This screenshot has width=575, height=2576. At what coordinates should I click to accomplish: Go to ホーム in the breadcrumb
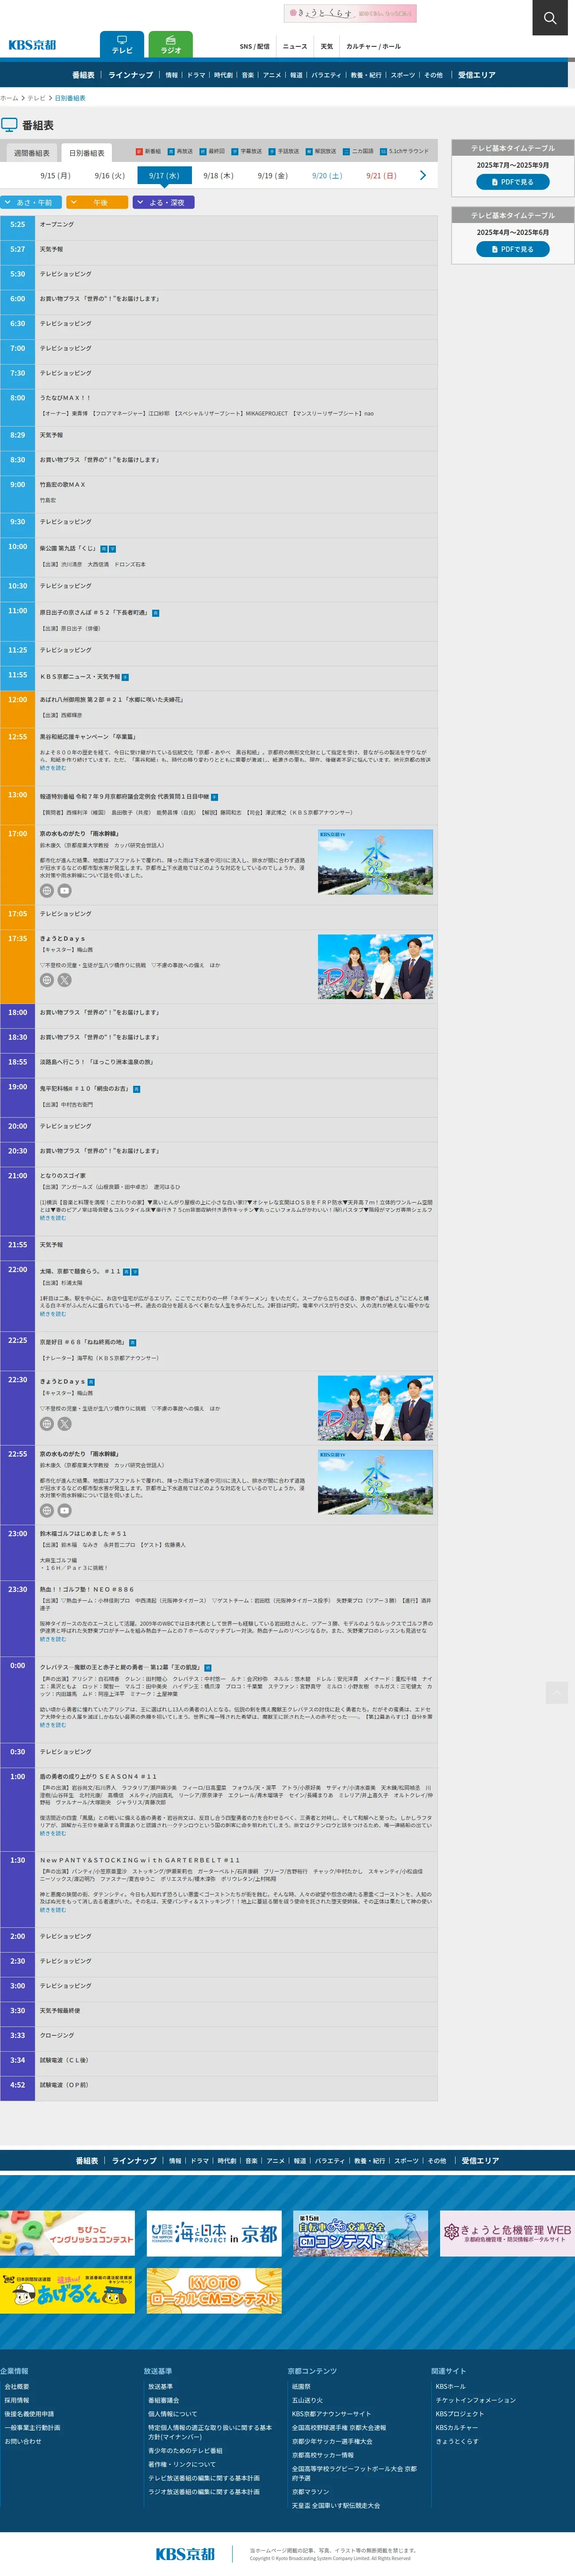click(9, 98)
